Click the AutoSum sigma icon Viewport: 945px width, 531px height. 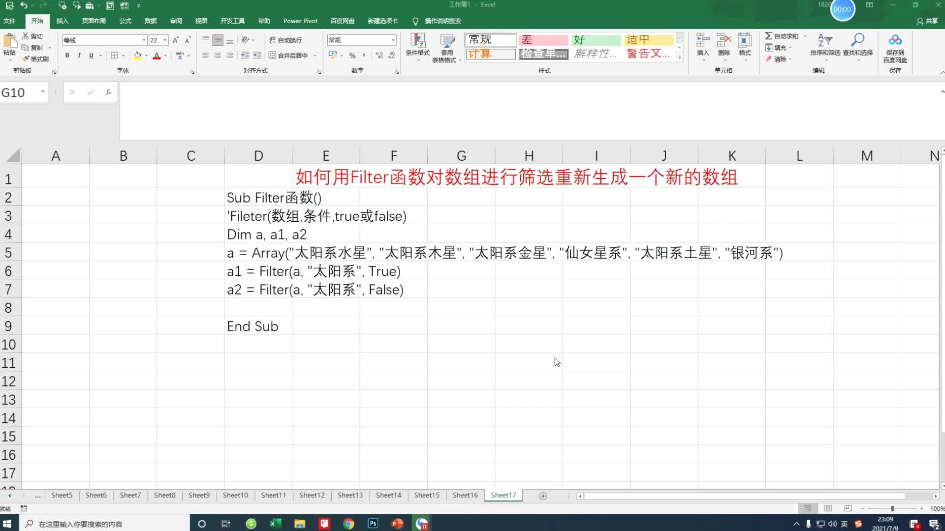(x=768, y=36)
